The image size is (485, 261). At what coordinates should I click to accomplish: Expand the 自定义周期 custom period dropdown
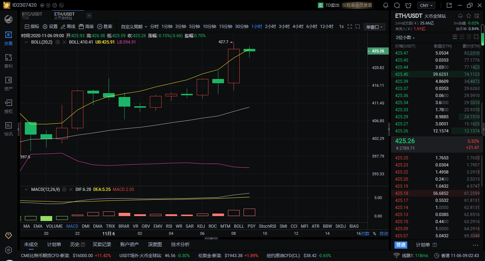coord(134,27)
